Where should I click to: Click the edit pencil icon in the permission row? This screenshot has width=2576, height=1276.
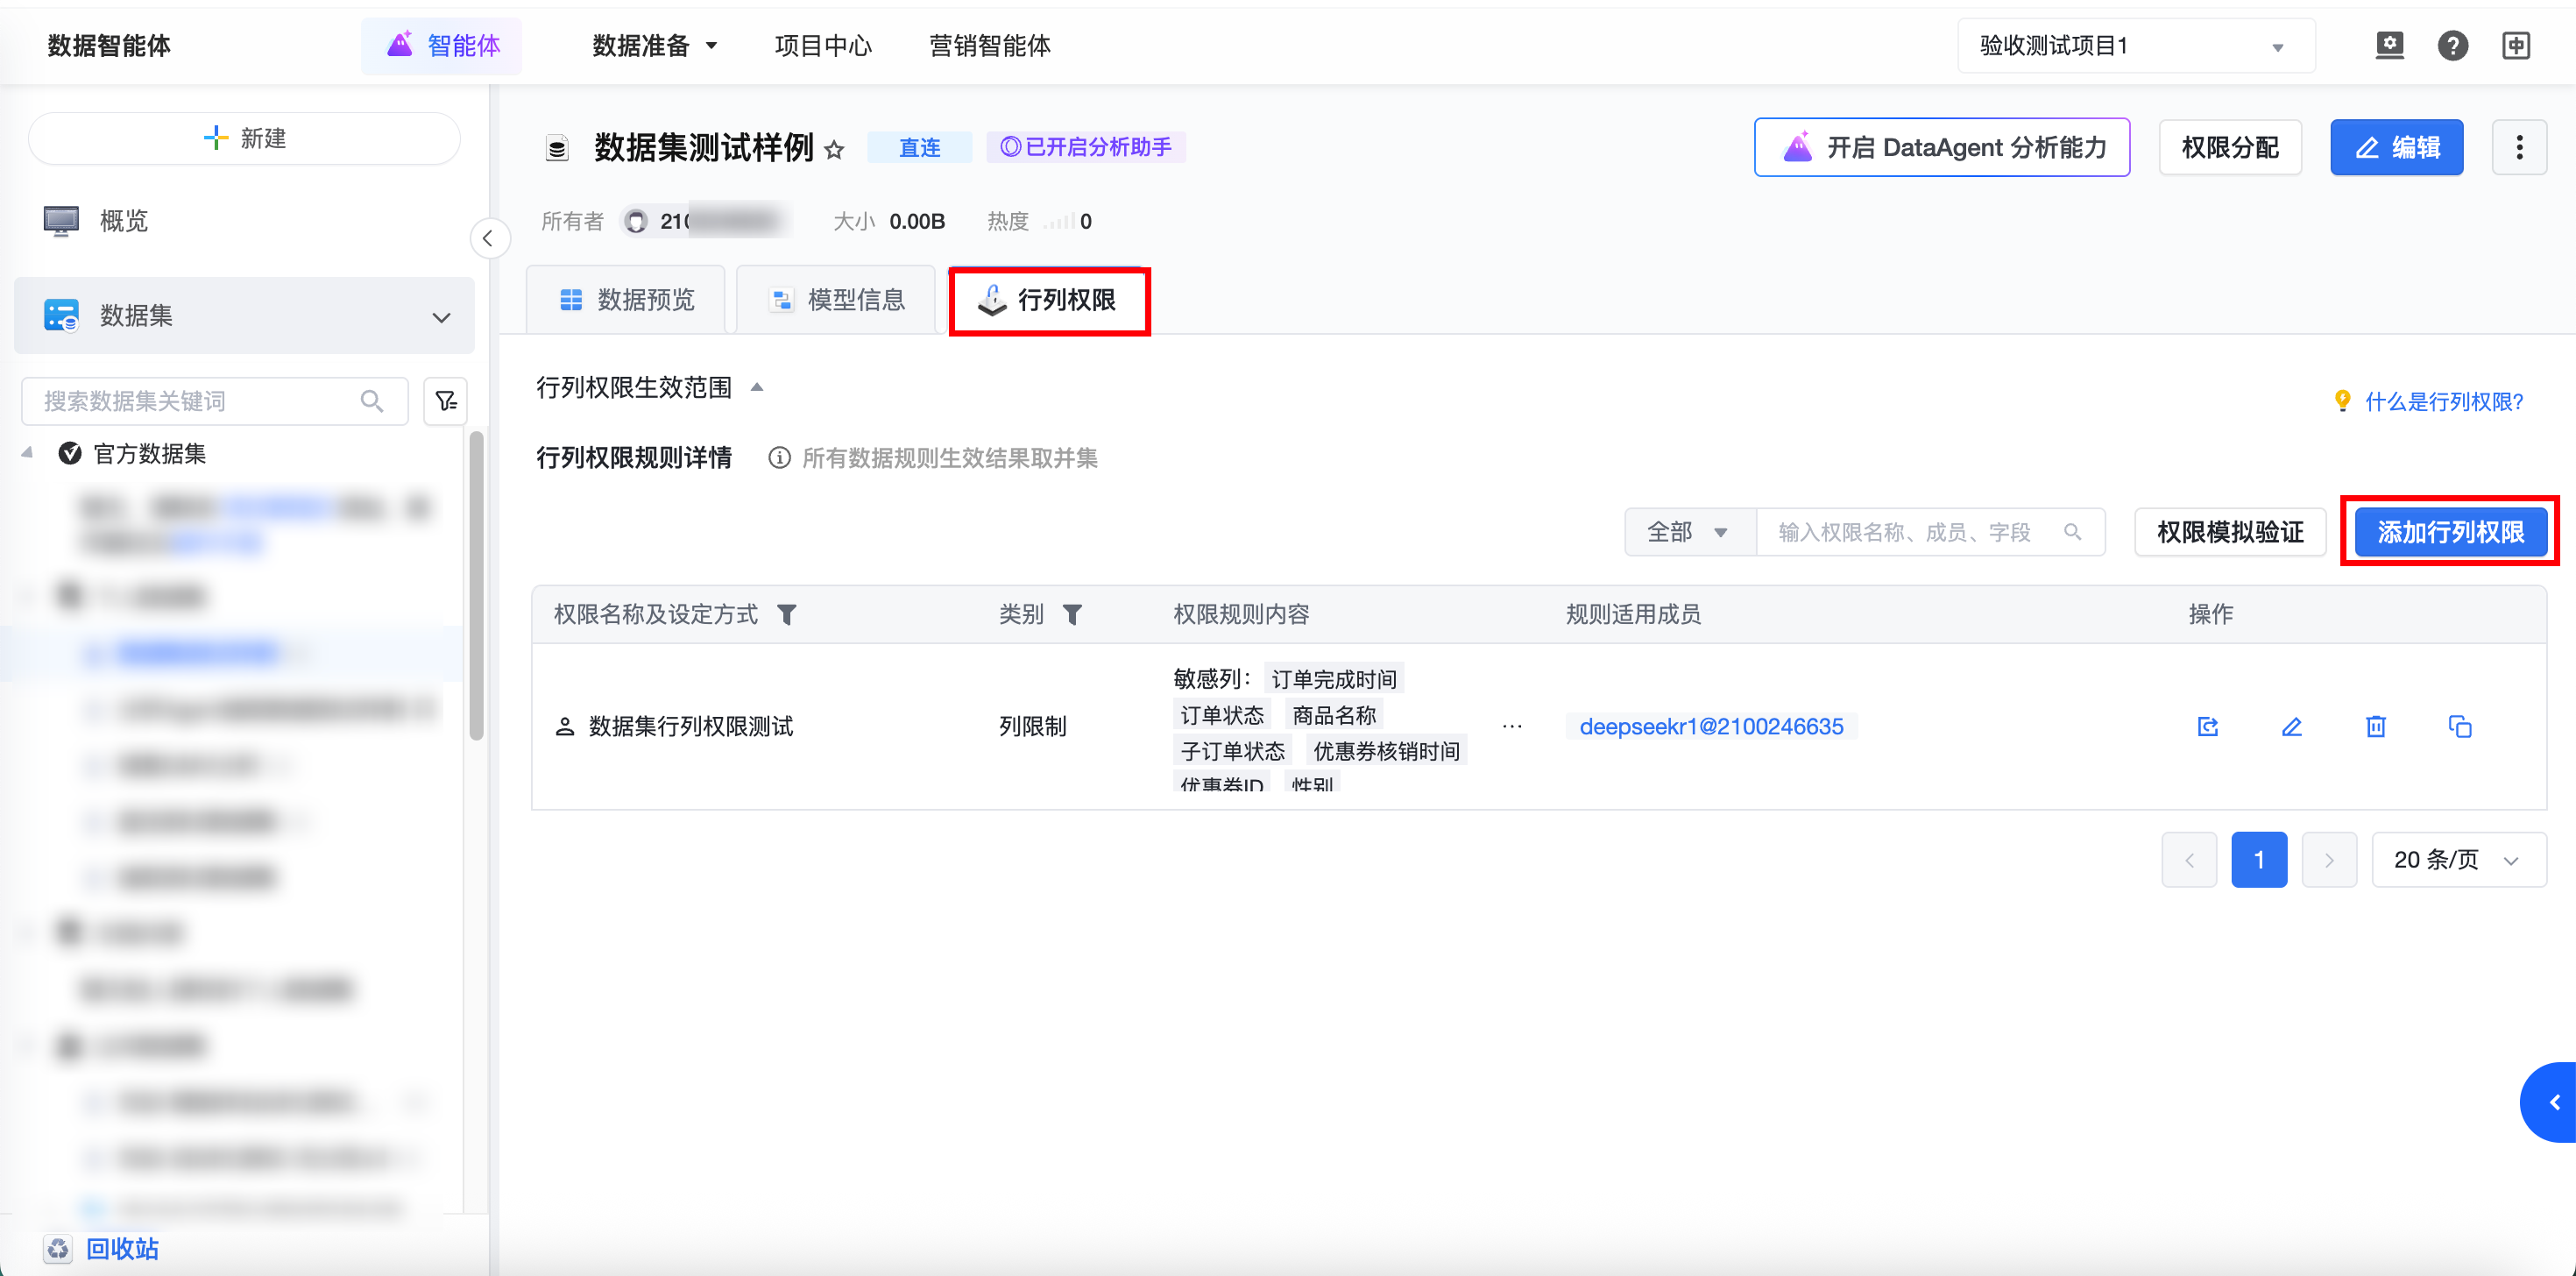pos(2291,727)
